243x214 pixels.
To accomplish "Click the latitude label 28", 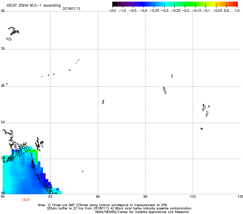I will [3, 48].
